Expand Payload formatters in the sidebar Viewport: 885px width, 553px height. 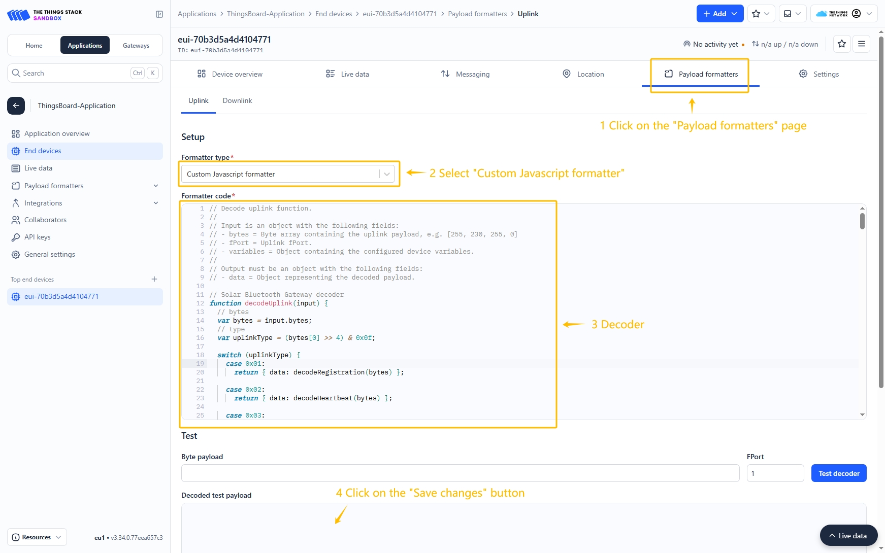[155, 186]
